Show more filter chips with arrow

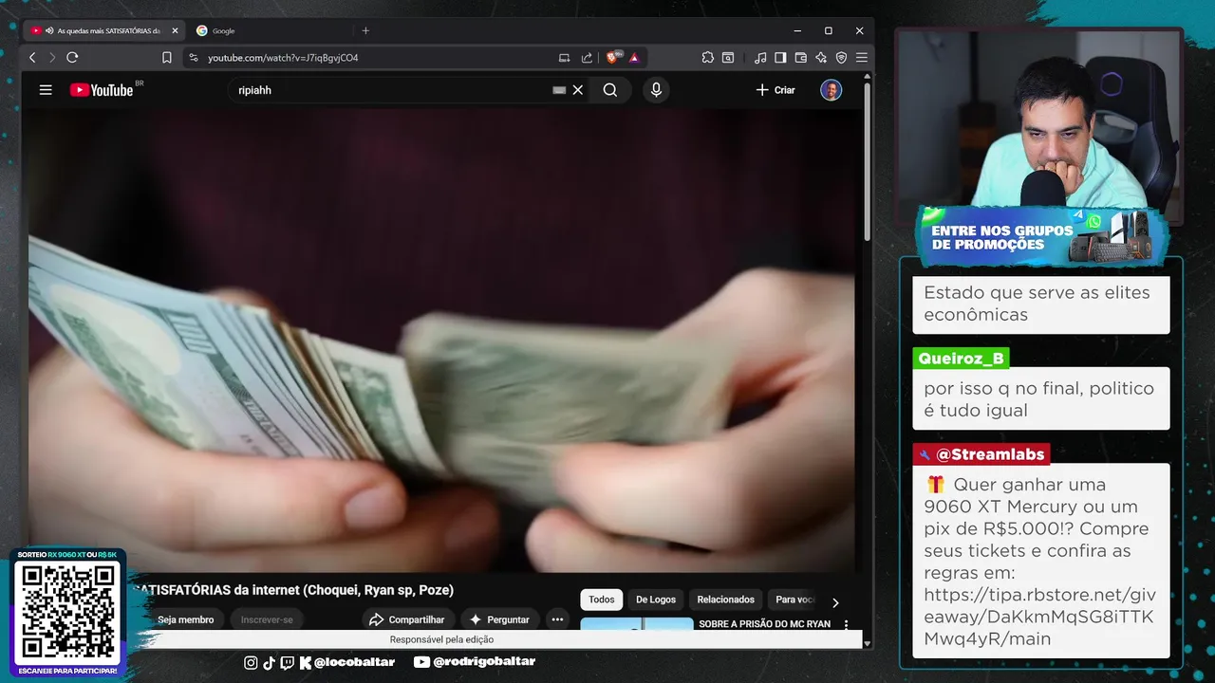[x=835, y=602]
